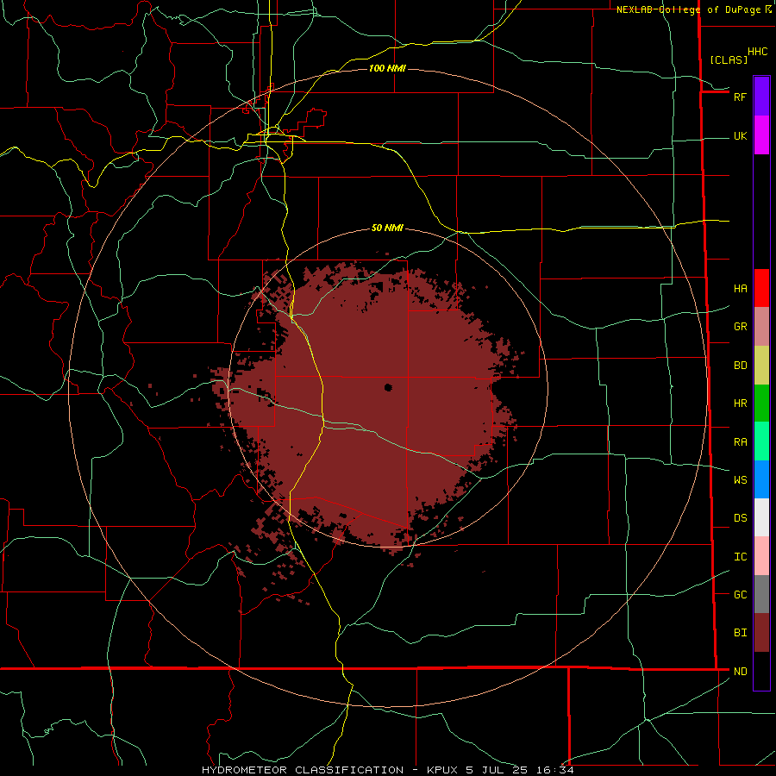776x776 pixels.
Task: Click the 'GR' legend label
Action: click(740, 327)
